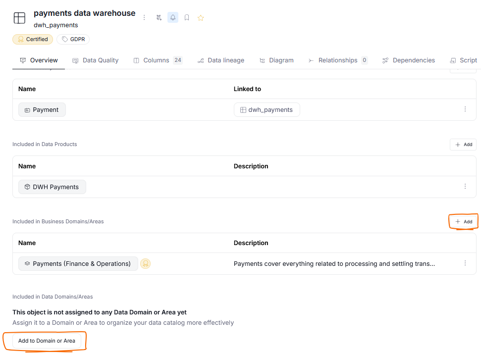Screen dimensions: 481x354
Task: Open the three-dot menu beside the title
Action: click(x=144, y=17)
